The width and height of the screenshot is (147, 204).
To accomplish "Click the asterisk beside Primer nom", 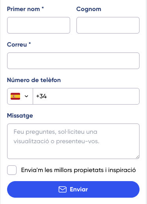I will coord(43,8).
